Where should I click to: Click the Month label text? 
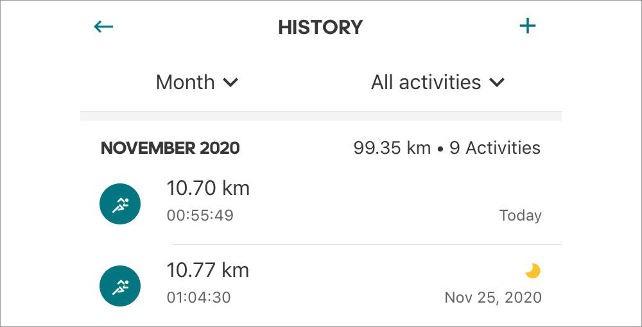[186, 82]
